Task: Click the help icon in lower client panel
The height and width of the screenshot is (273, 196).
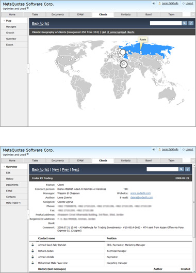Action: click(188, 169)
